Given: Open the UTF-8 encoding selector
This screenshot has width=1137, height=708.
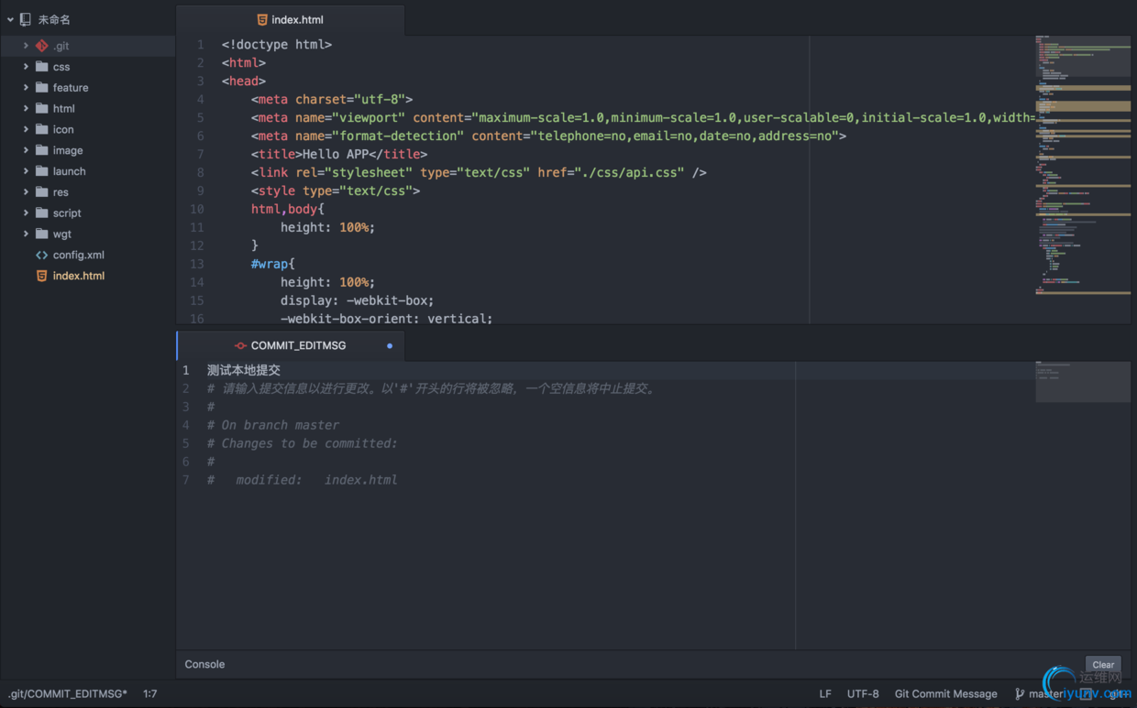Looking at the screenshot, I should pos(862,694).
